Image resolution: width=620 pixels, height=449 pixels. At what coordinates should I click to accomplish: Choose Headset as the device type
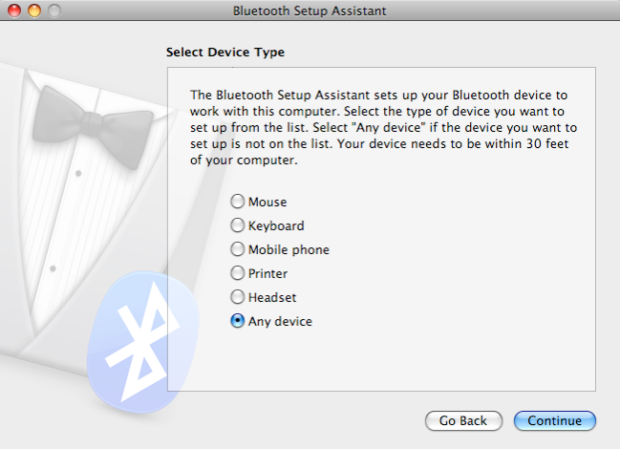[x=238, y=297]
